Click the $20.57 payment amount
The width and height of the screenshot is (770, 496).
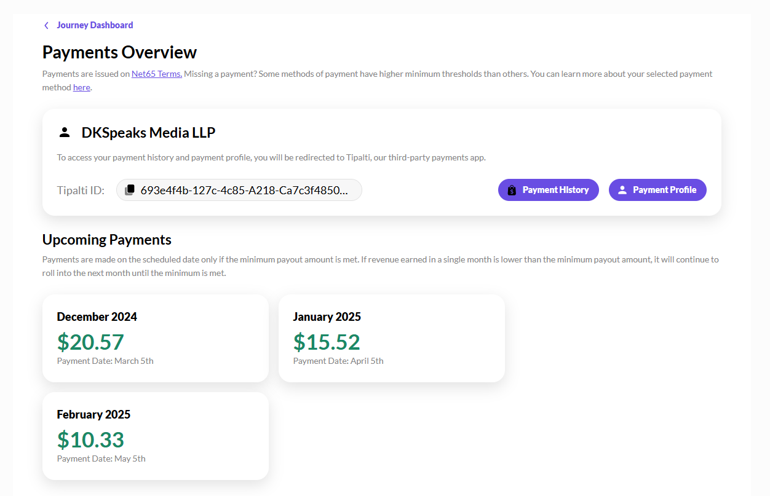90,342
